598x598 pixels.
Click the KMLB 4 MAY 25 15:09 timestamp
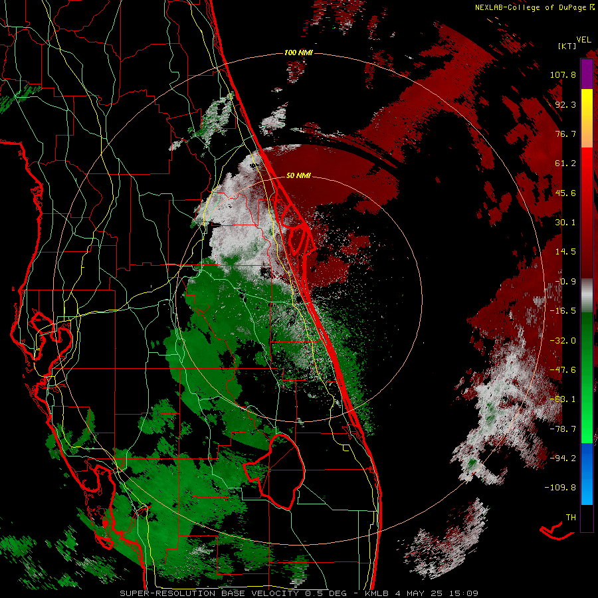(421, 593)
